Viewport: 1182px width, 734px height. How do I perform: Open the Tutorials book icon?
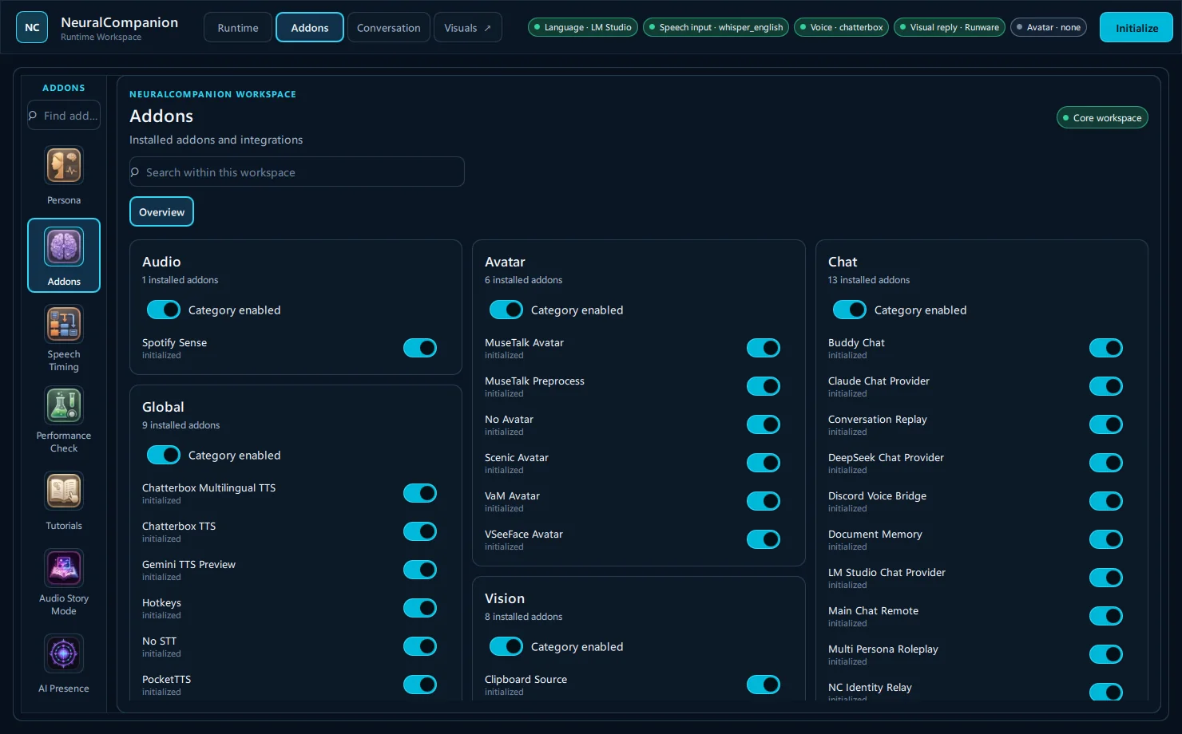point(64,491)
